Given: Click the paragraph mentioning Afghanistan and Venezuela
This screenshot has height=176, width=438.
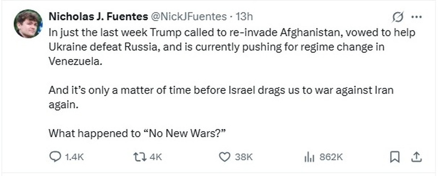Looking at the screenshot, I should [x=214, y=47].
